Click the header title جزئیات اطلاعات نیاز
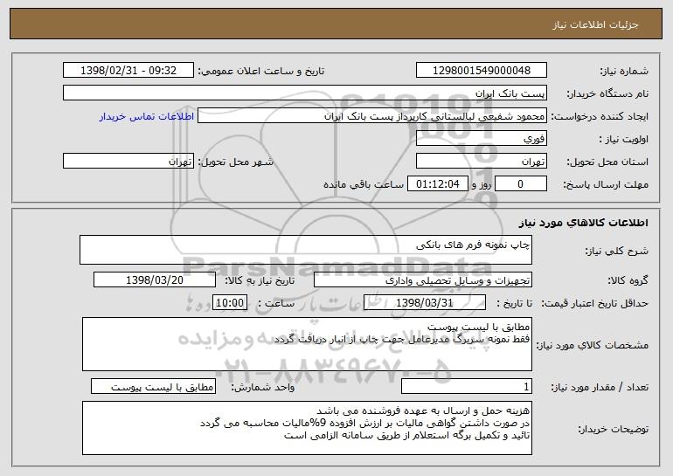 [596, 24]
